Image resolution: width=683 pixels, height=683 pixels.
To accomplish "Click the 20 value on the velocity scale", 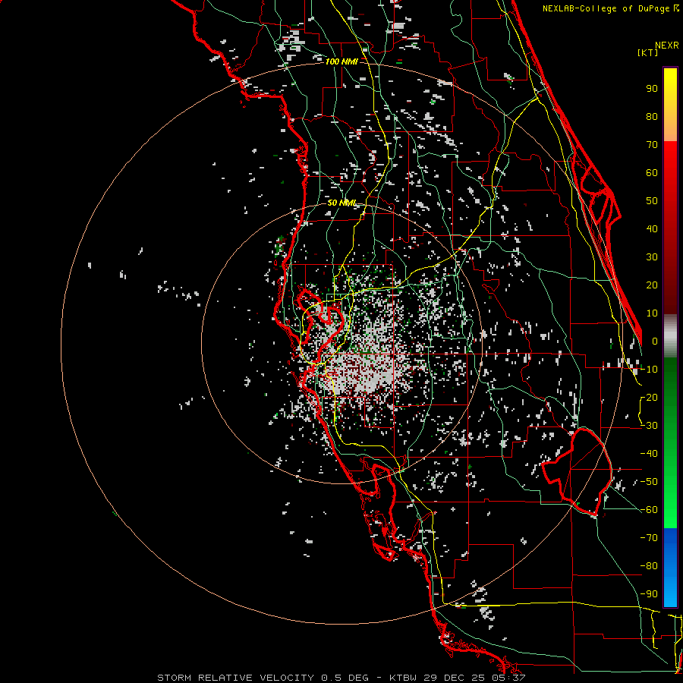I will tap(652, 285).
